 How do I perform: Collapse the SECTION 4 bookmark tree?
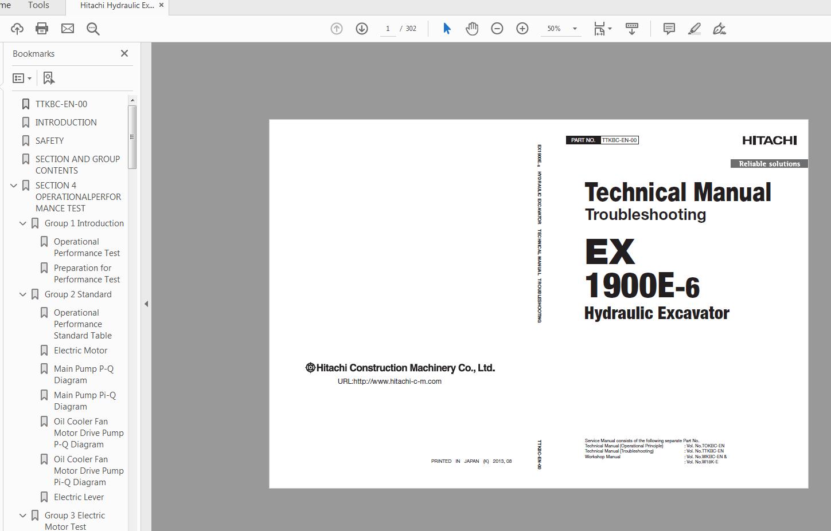click(x=14, y=186)
